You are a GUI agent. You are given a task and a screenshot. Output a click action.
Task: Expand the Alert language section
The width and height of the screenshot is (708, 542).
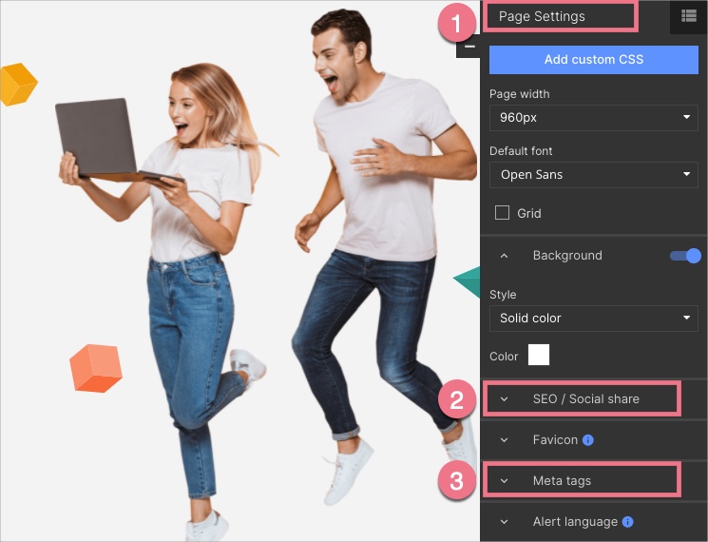(x=505, y=522)
